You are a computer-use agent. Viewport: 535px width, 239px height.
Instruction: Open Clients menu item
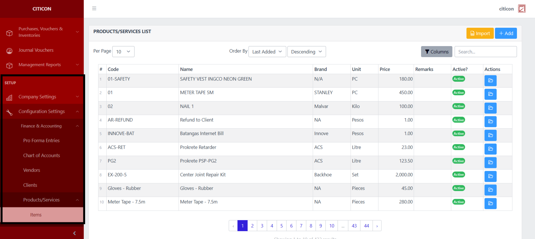pyautogui.click(x=30, y=185)
